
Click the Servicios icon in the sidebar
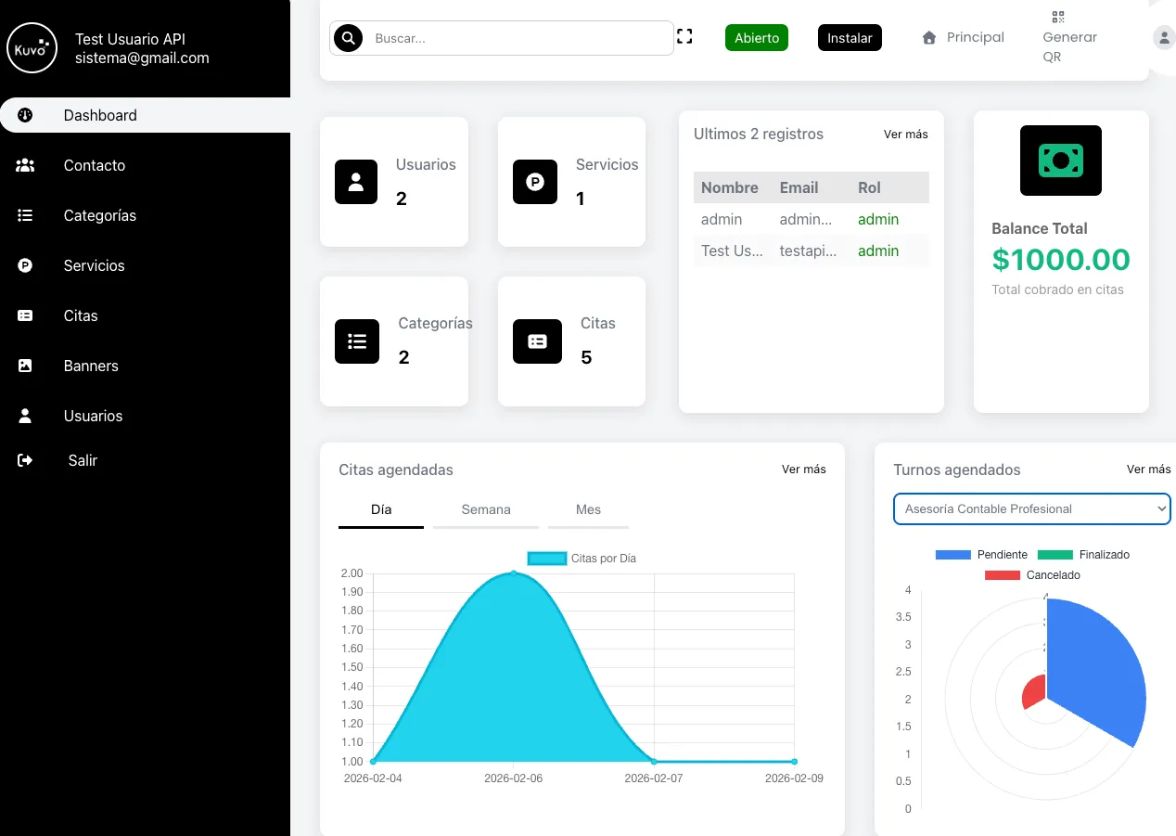tap(27, 265)
